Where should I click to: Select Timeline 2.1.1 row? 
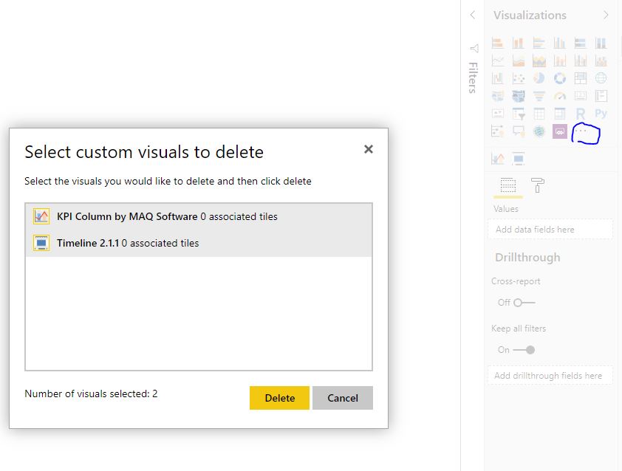coord(199,243)
